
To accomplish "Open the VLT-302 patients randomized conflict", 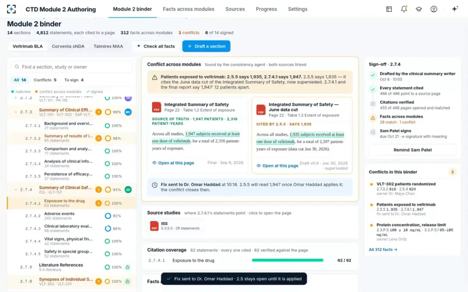I will (413, 189).
